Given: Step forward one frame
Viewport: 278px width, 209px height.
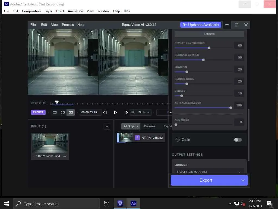Looking at the screenshot, I should tap(126, 112).
